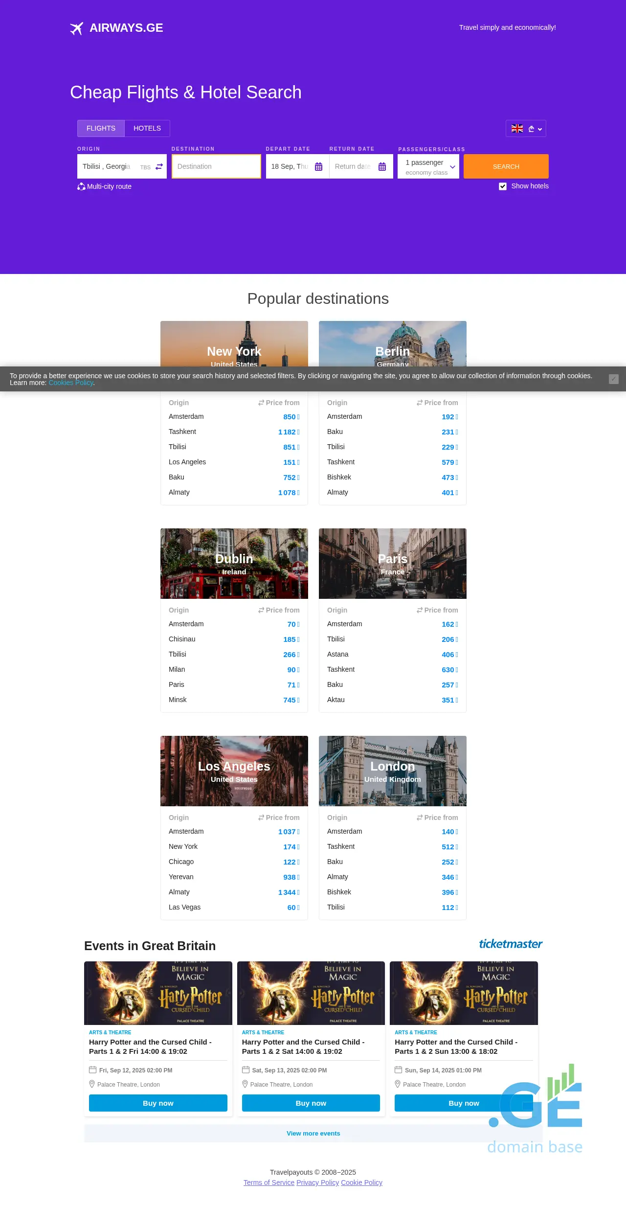Open the Cookies Policy link in banner
Screen dimensions: 626x1206
70,383
